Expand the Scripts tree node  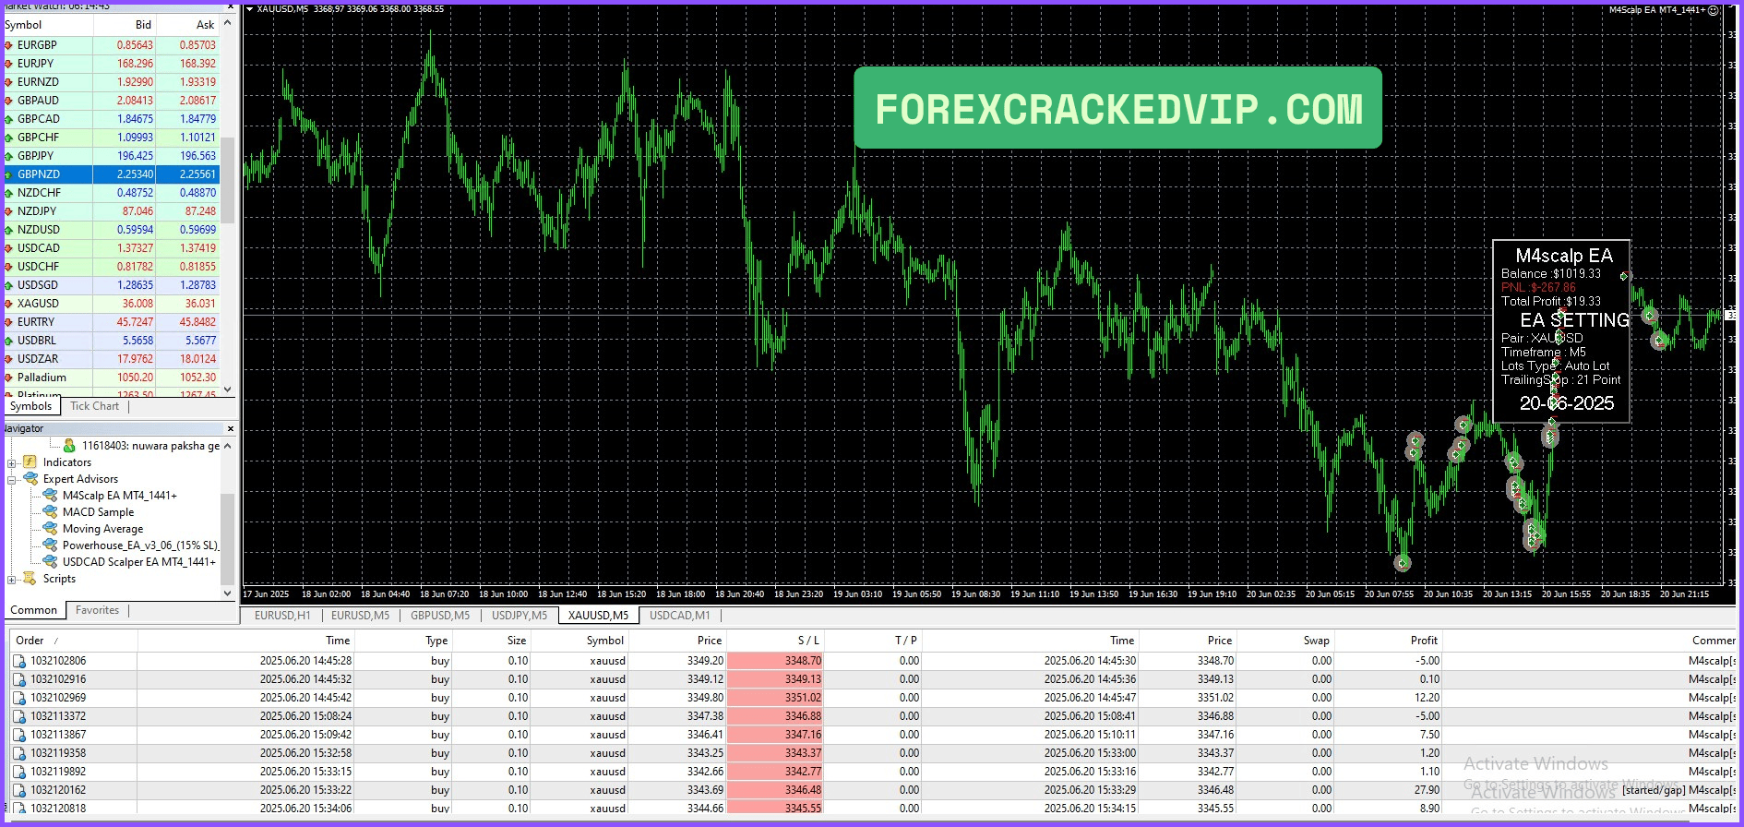[x=11, y=580]
